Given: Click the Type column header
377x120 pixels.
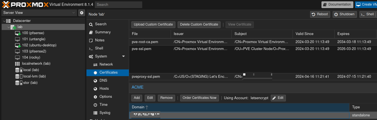Looking at the screenshot, I should [x=363, y=107].
